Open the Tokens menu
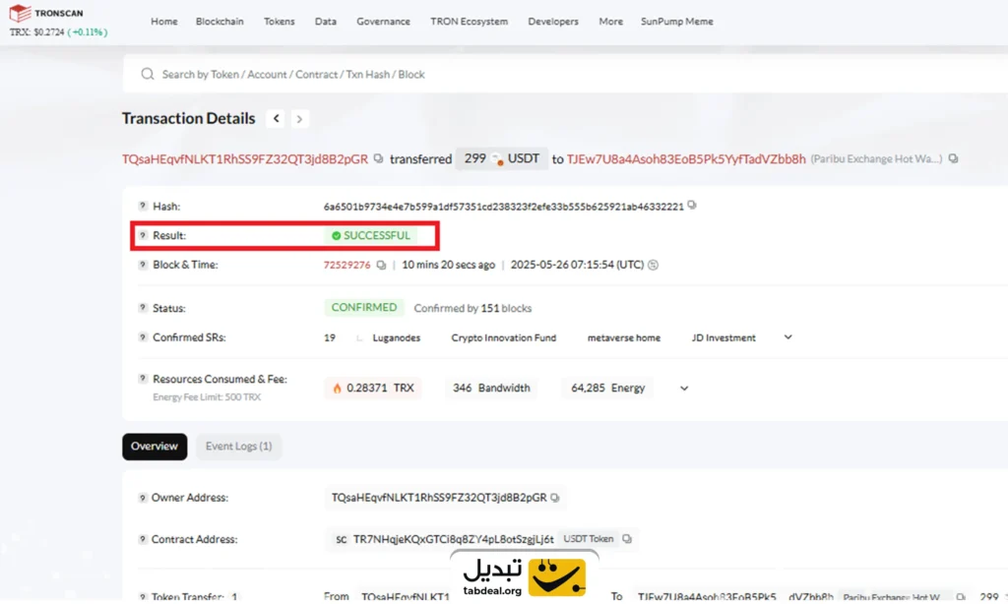The width and height of the screenshot is (1008, 604). click(279, 22)
